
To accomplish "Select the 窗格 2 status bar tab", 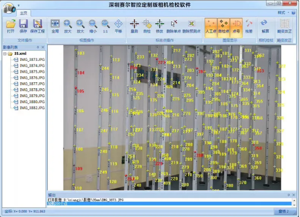I will (283, 211).
